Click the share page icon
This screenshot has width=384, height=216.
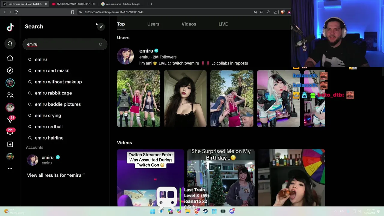pos(275,12)
